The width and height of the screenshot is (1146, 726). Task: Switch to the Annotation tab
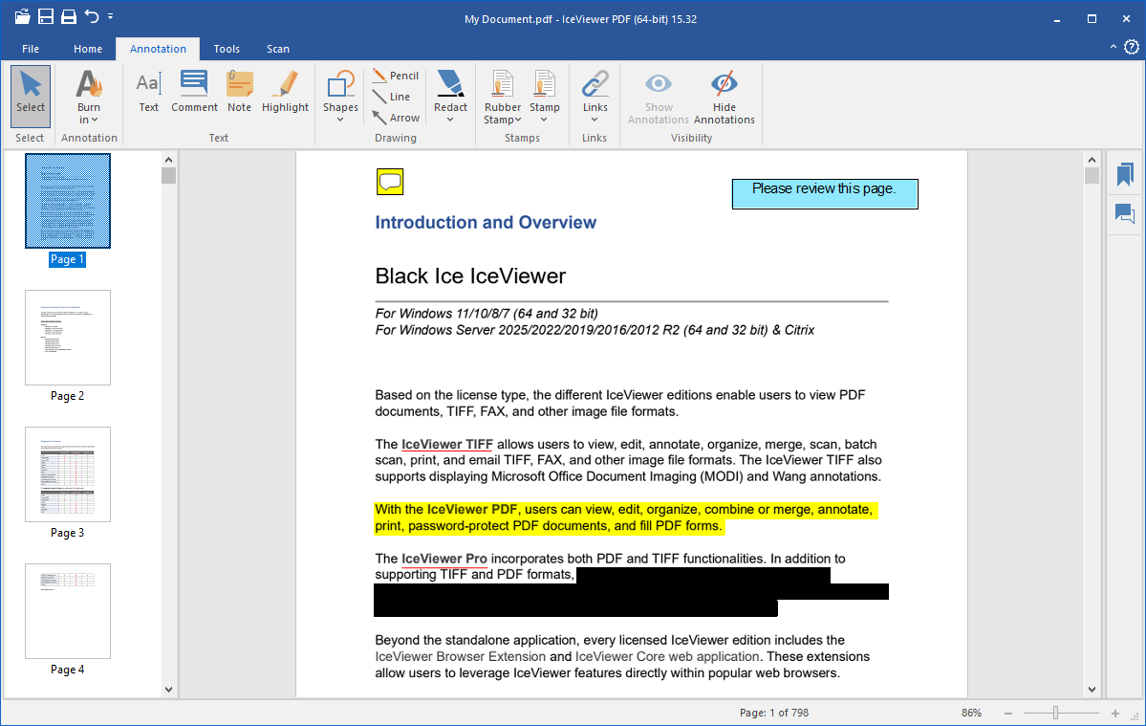click(x=158, y=49)
